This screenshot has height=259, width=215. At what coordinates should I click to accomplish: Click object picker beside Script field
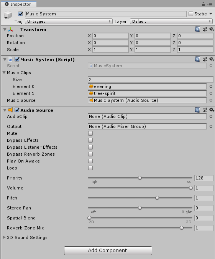pyautogui.click(x=211, y=66)
